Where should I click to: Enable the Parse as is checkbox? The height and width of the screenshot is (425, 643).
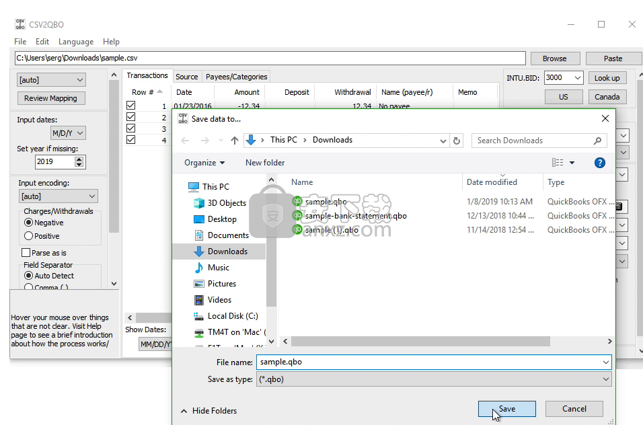[x=26, y=252]
